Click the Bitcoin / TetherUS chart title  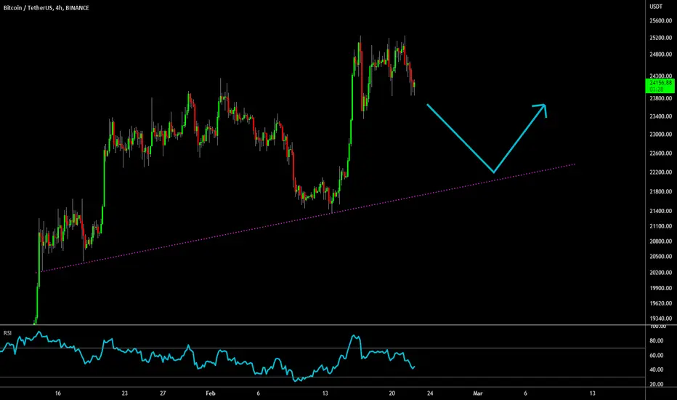(x=46, y=8)
